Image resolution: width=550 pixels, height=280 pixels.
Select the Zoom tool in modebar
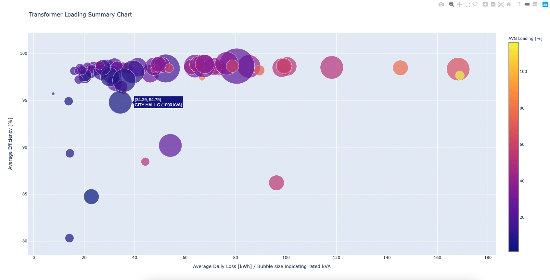(452, 4)
